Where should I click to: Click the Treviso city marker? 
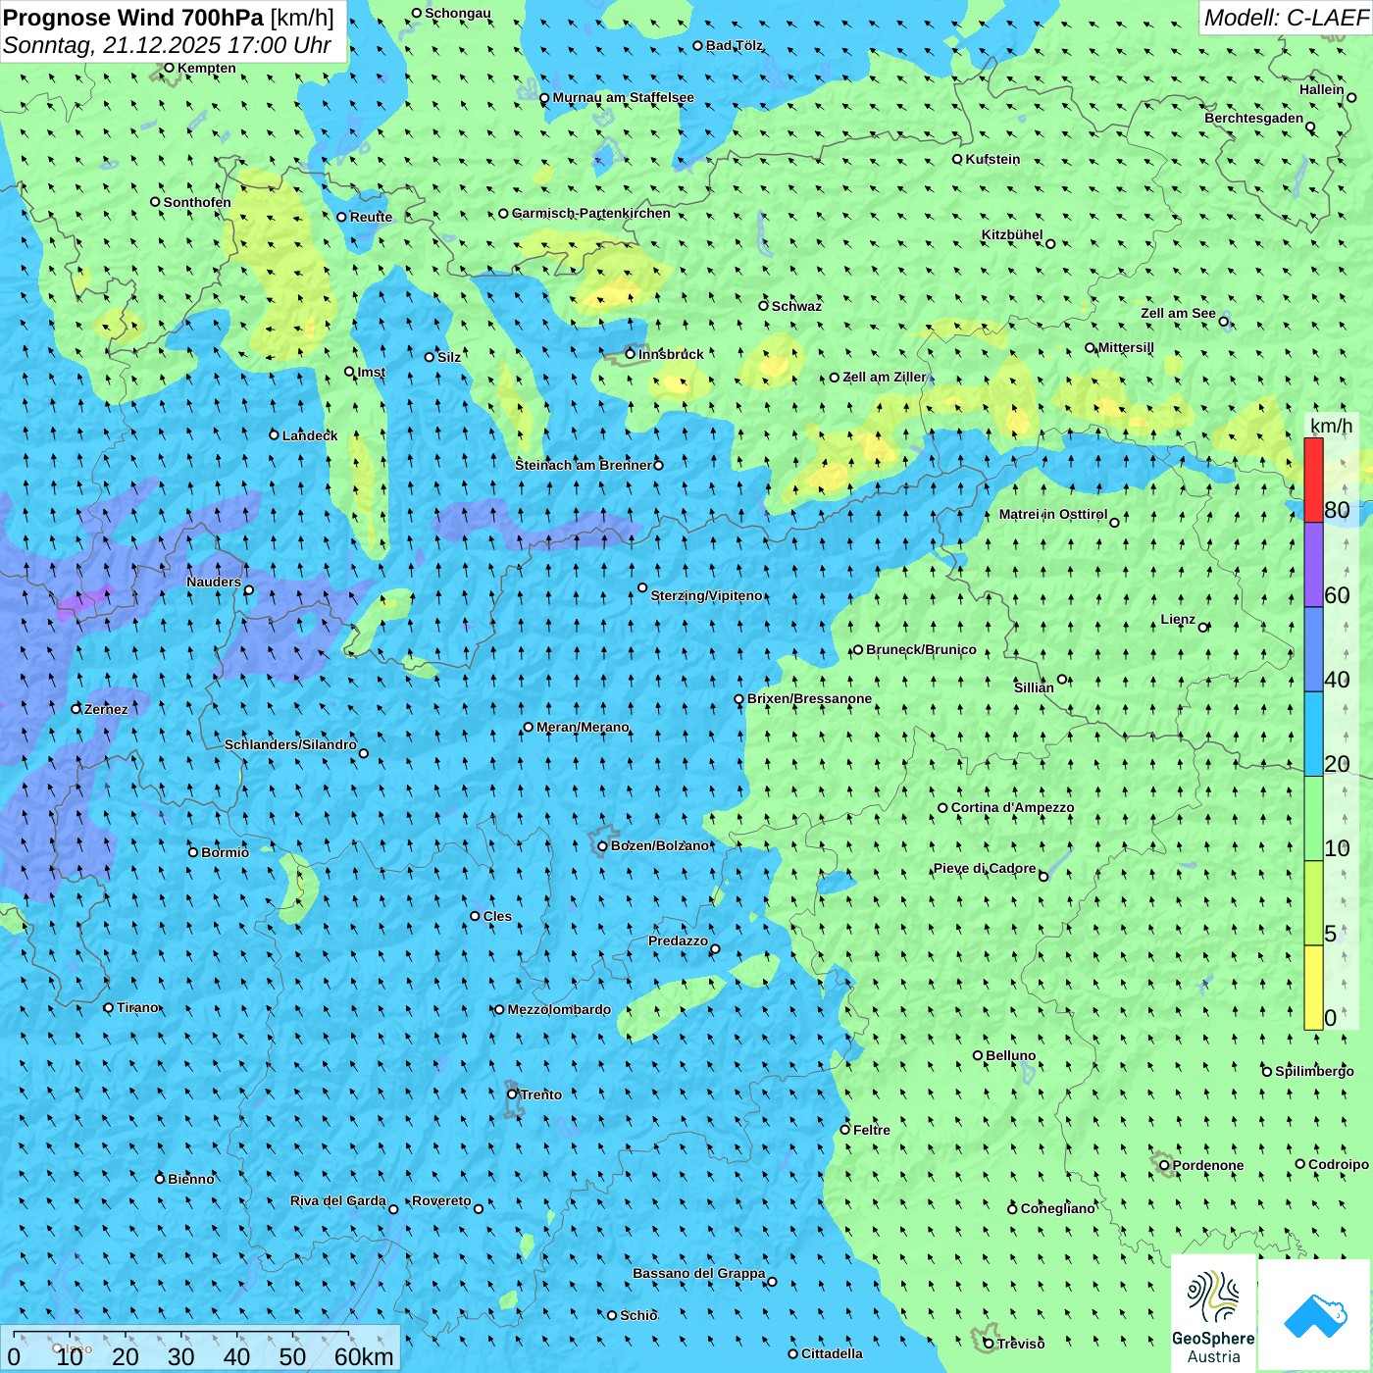989,1344
